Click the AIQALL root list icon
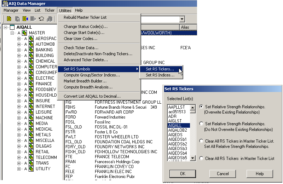 coord(12,27)
